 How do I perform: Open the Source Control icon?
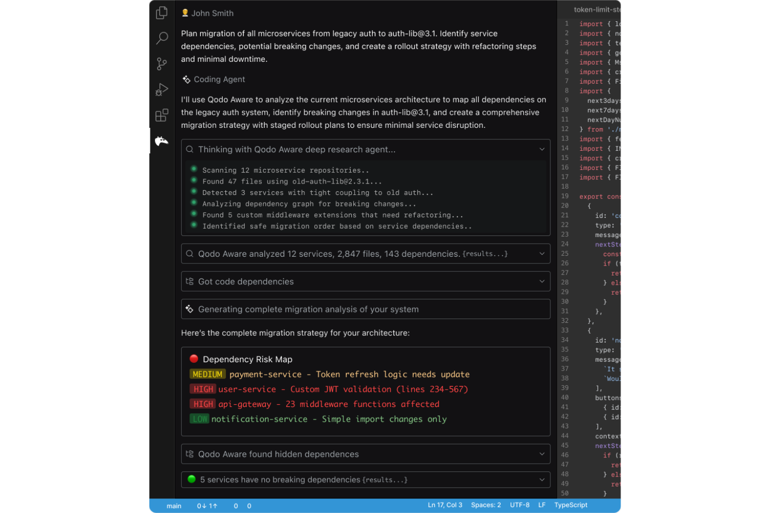click(x=162, y=64)
